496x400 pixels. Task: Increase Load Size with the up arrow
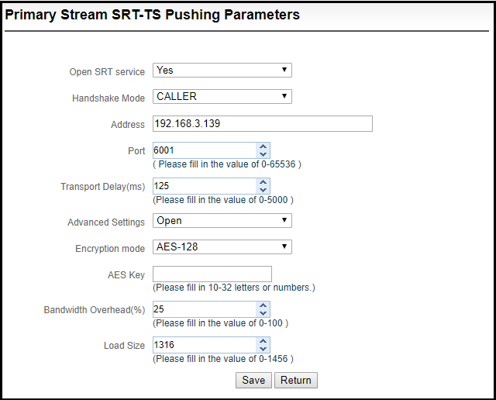coord(263,341)
